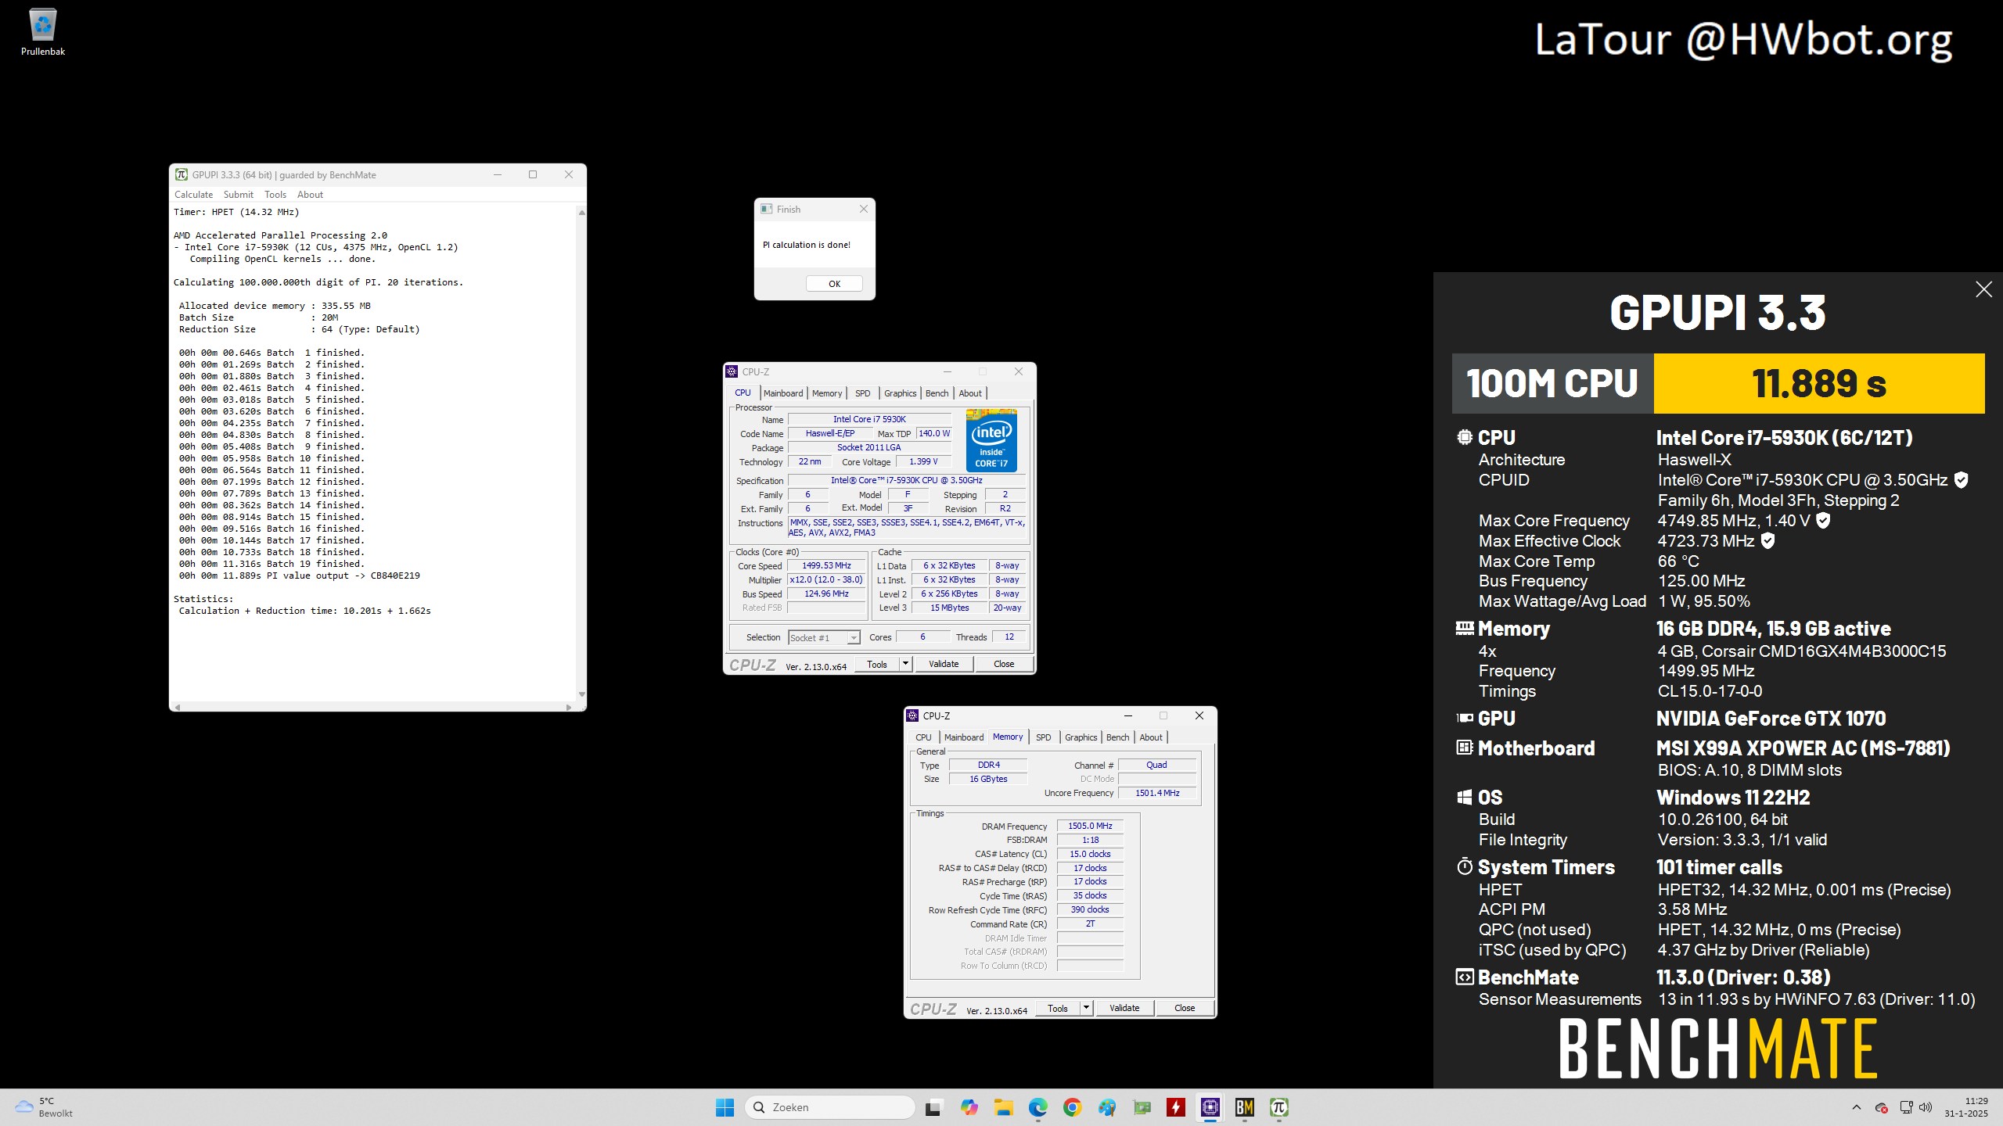Open Task View on the taskbar
Image resolution: width=2003 pixels, height=1126 pixels.
(x=933, y=1107)
